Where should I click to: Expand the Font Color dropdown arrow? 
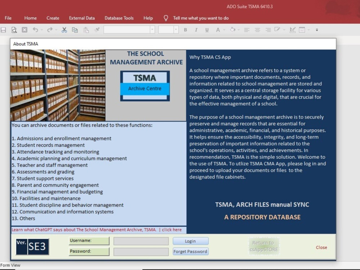point(224,30)
